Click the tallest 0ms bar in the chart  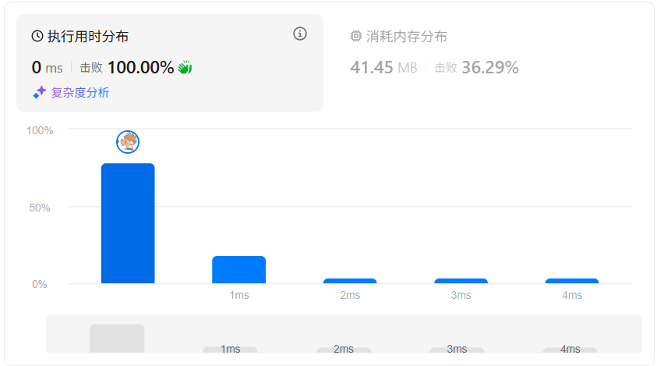click(128, 223)
